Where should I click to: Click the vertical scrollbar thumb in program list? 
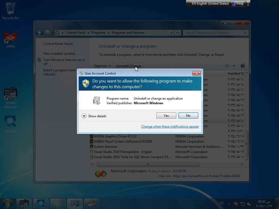(x=247, y=144)
